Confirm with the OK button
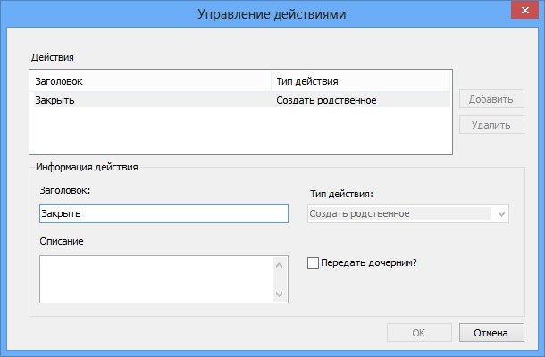545x357 pixels. [x=419, y=332]
